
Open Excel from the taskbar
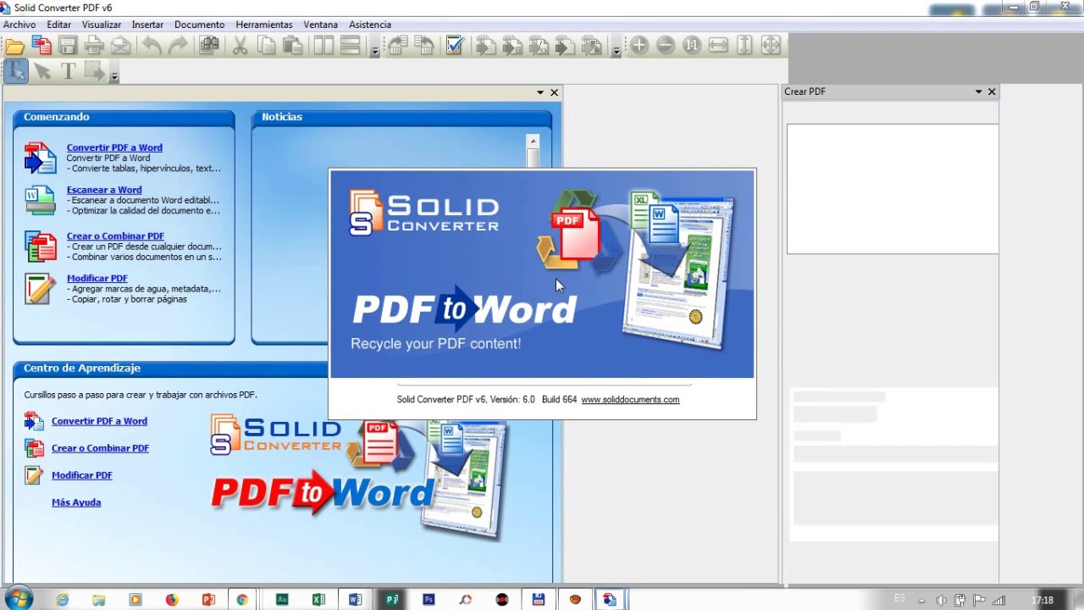click(318, 600)
